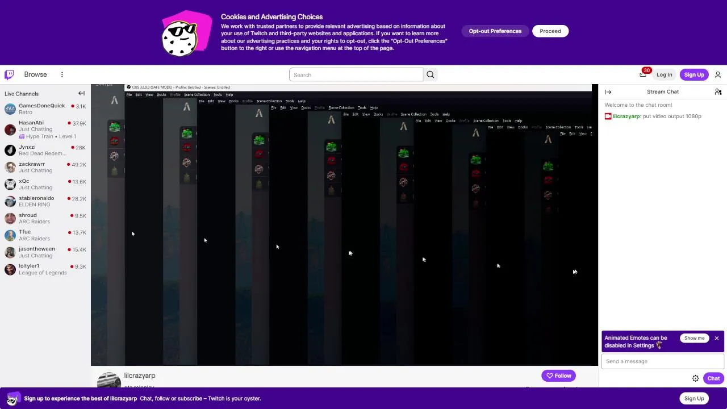Click the cookie mascot image
This screenshot has width=727, height=409.
(x=186, y=34)
